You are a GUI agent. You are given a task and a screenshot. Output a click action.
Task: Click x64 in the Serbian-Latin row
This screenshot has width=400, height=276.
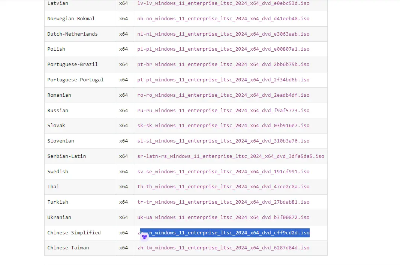tap(123, 156)
